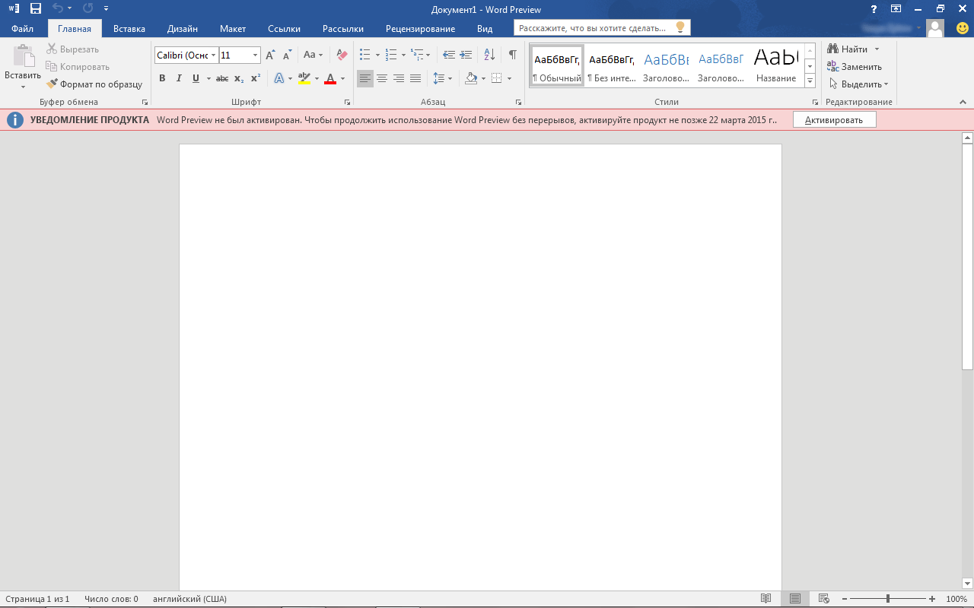The height and width of the screenshot is (608, 974).
Task: Sort the selected text alphabetically
Action: tap(489, 55)
